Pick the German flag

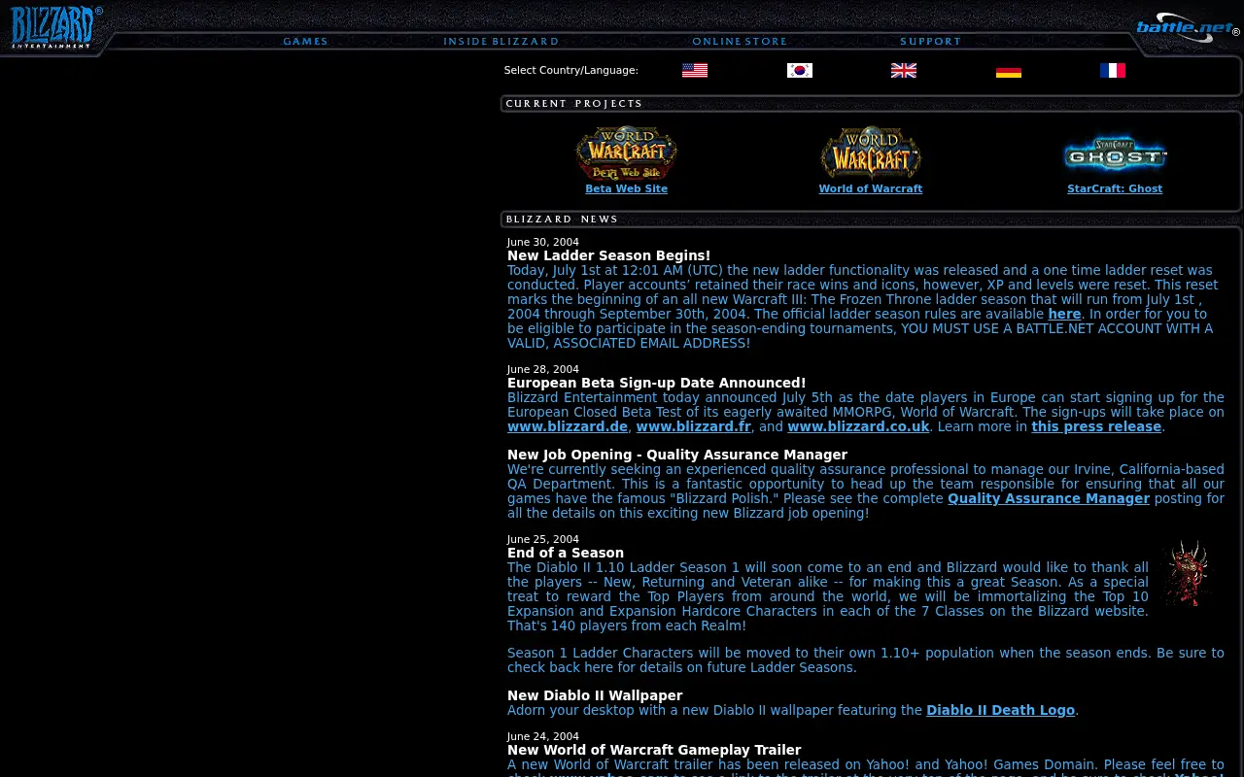tap(1009, 70)
